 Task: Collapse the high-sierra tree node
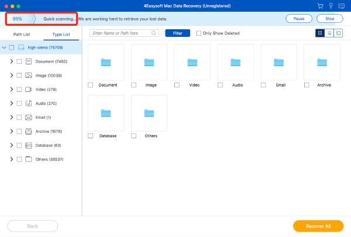click(4, 47)
